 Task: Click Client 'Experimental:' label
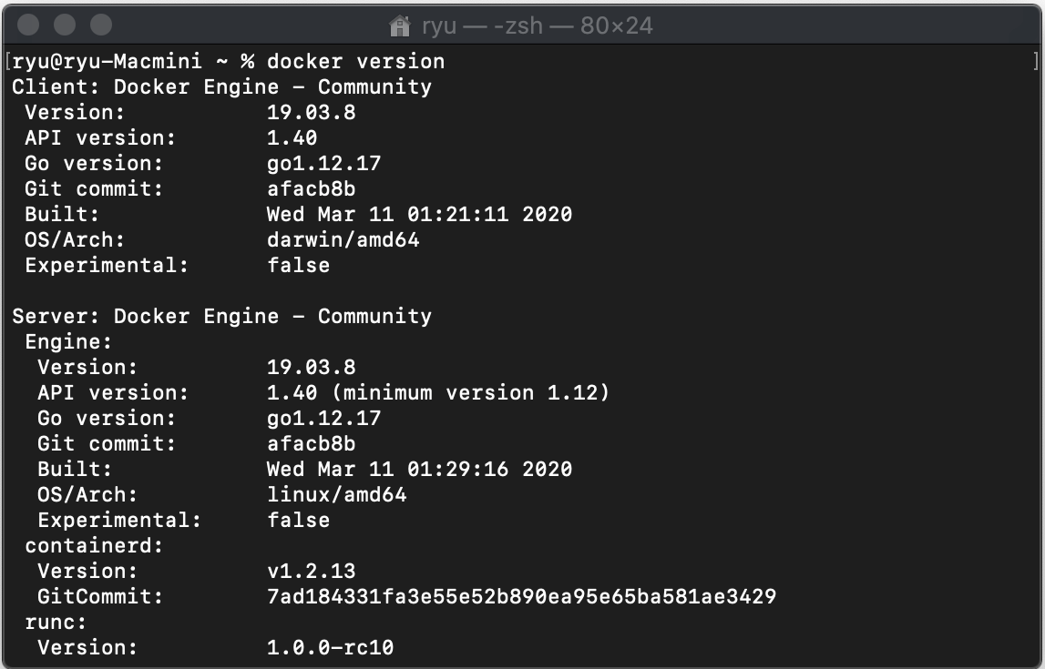coord(107,266)
